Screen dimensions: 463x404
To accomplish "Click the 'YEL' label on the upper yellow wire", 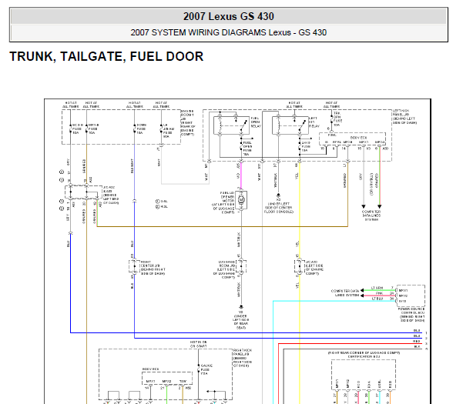I will click(297, 175).
